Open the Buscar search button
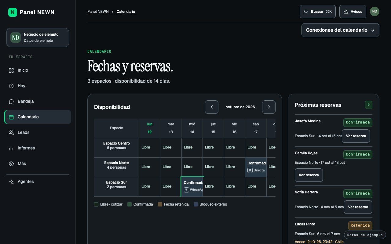This screenshot has height=244, width=391. 318,12
